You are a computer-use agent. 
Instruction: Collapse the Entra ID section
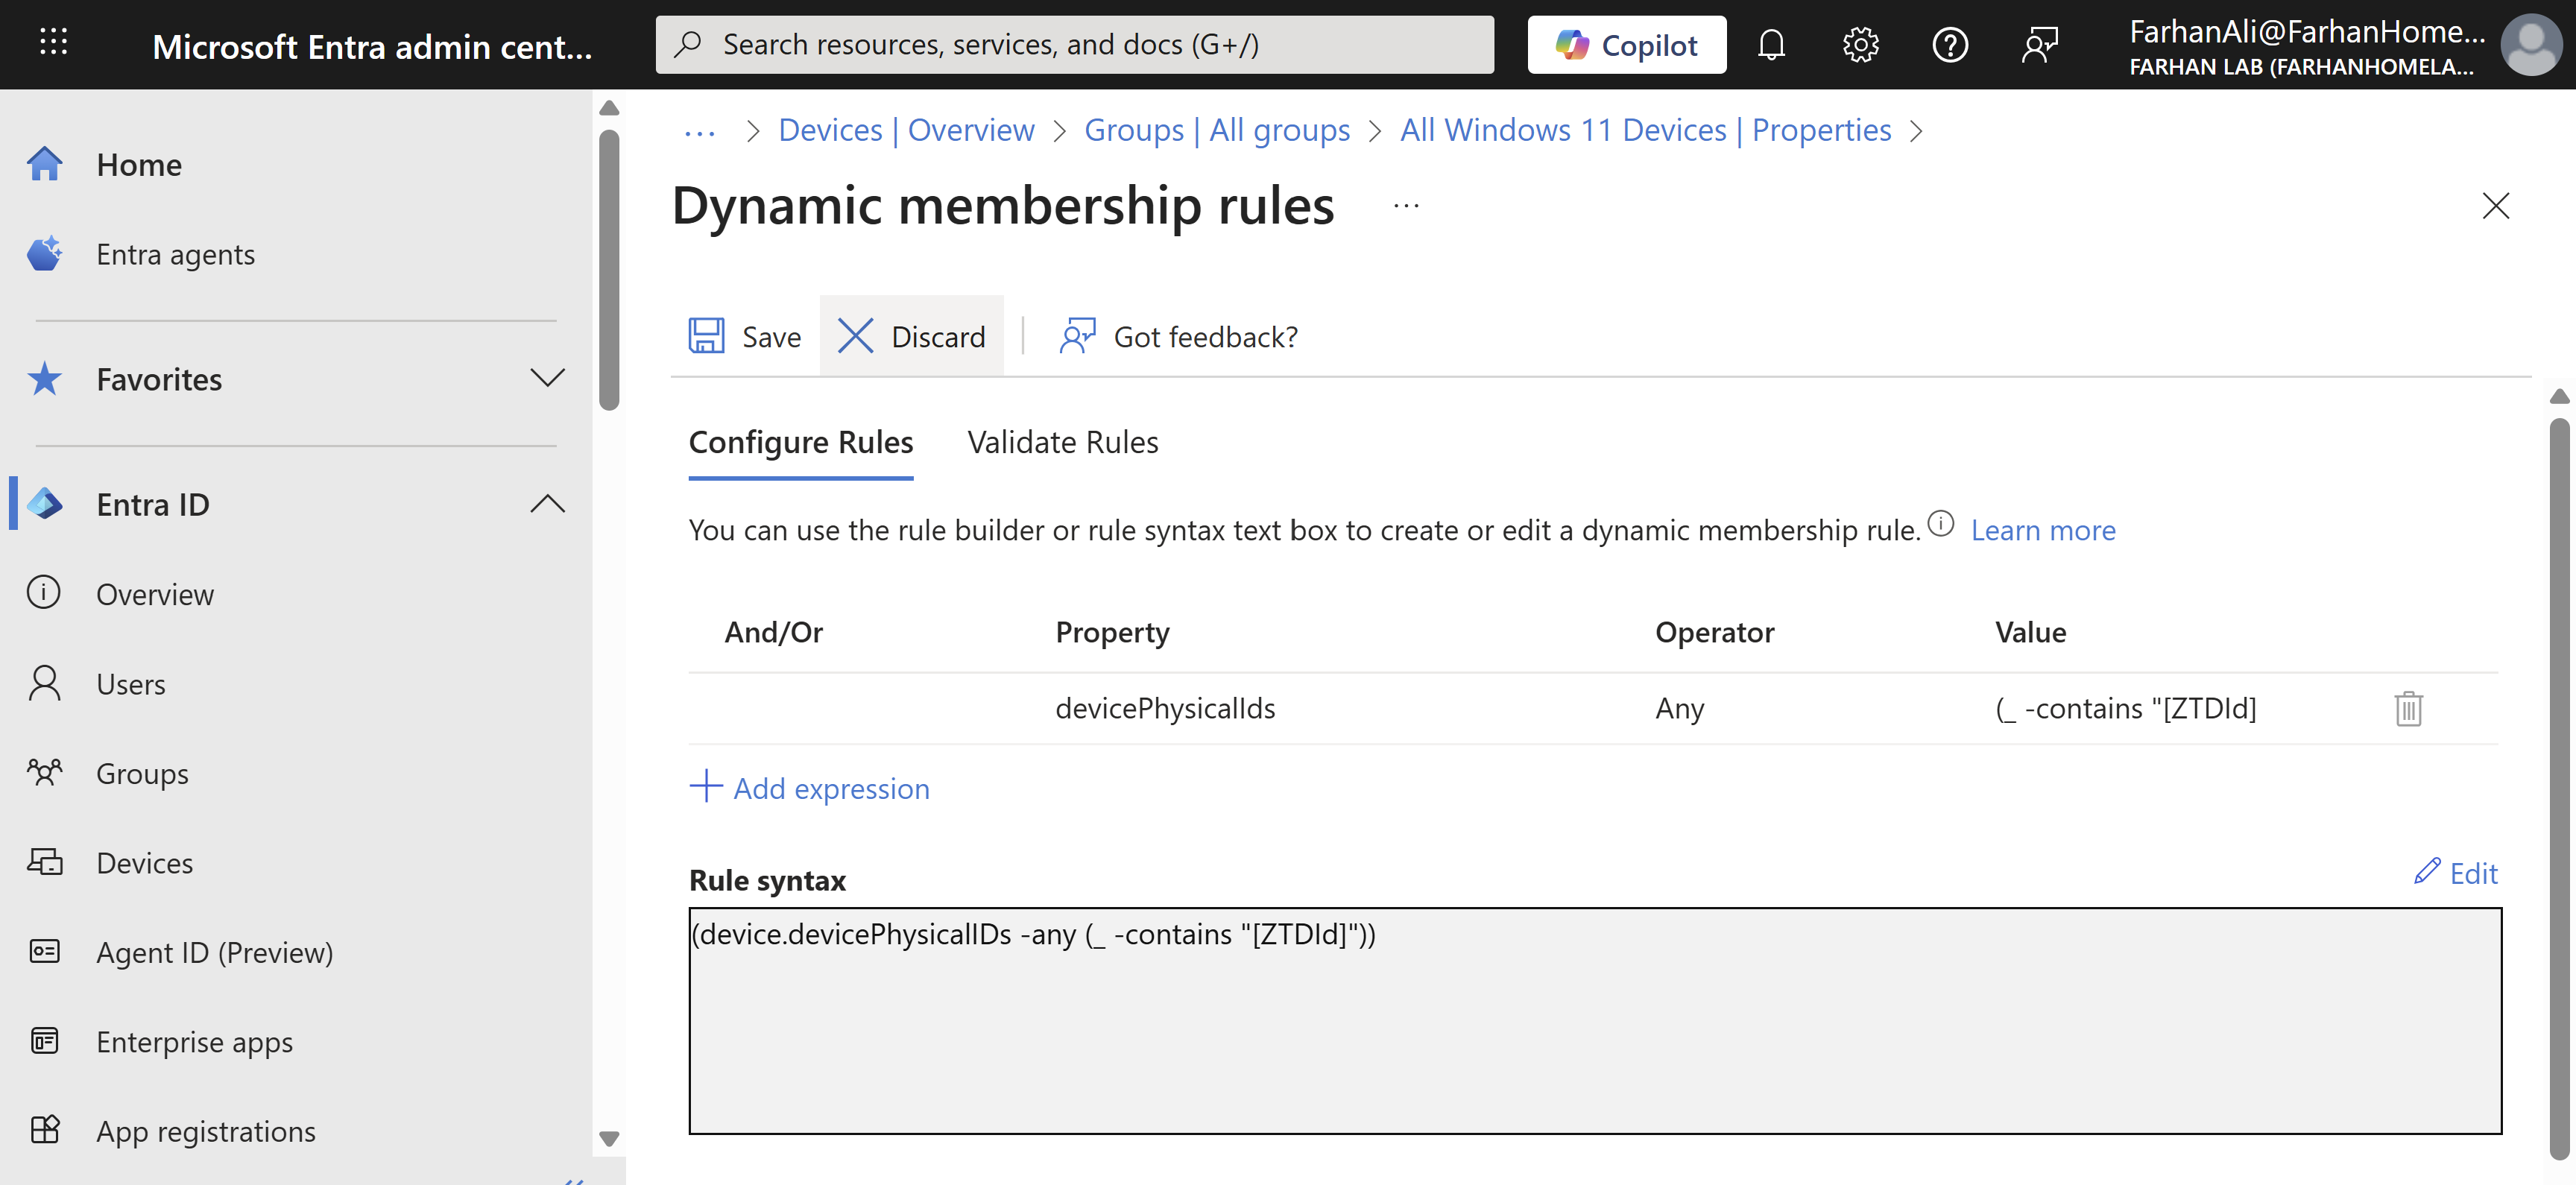click(x=547, y=504)
